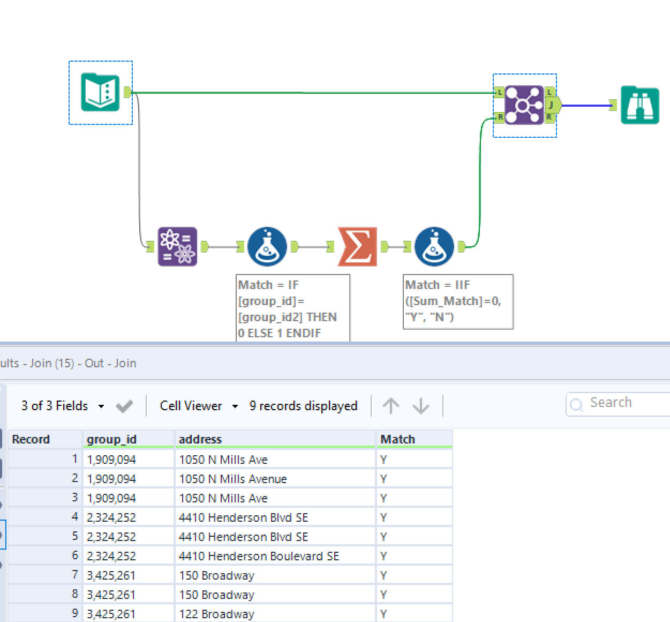
Task: Open the Summarize tool
Action: [x=357, y=247]
